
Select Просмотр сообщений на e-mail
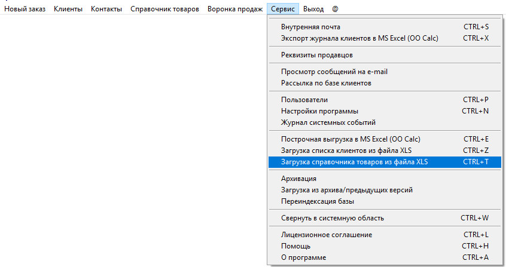[x=334, y=72]
